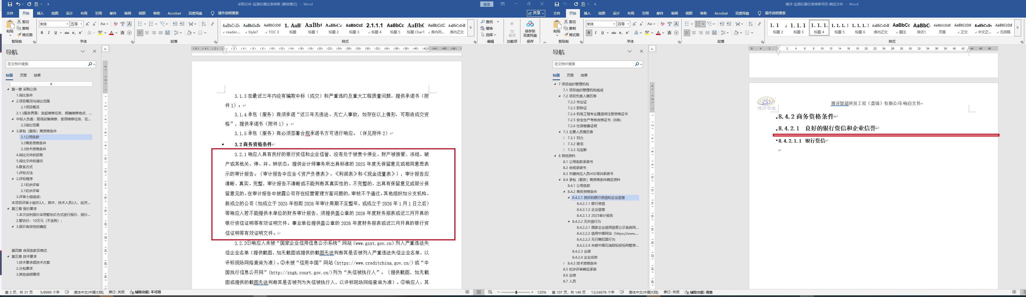Image resolution: width=1026 pixels, height=297 pixels.
Task: Apply yellow highlight color in right window
Action: [x=648, y=33]
